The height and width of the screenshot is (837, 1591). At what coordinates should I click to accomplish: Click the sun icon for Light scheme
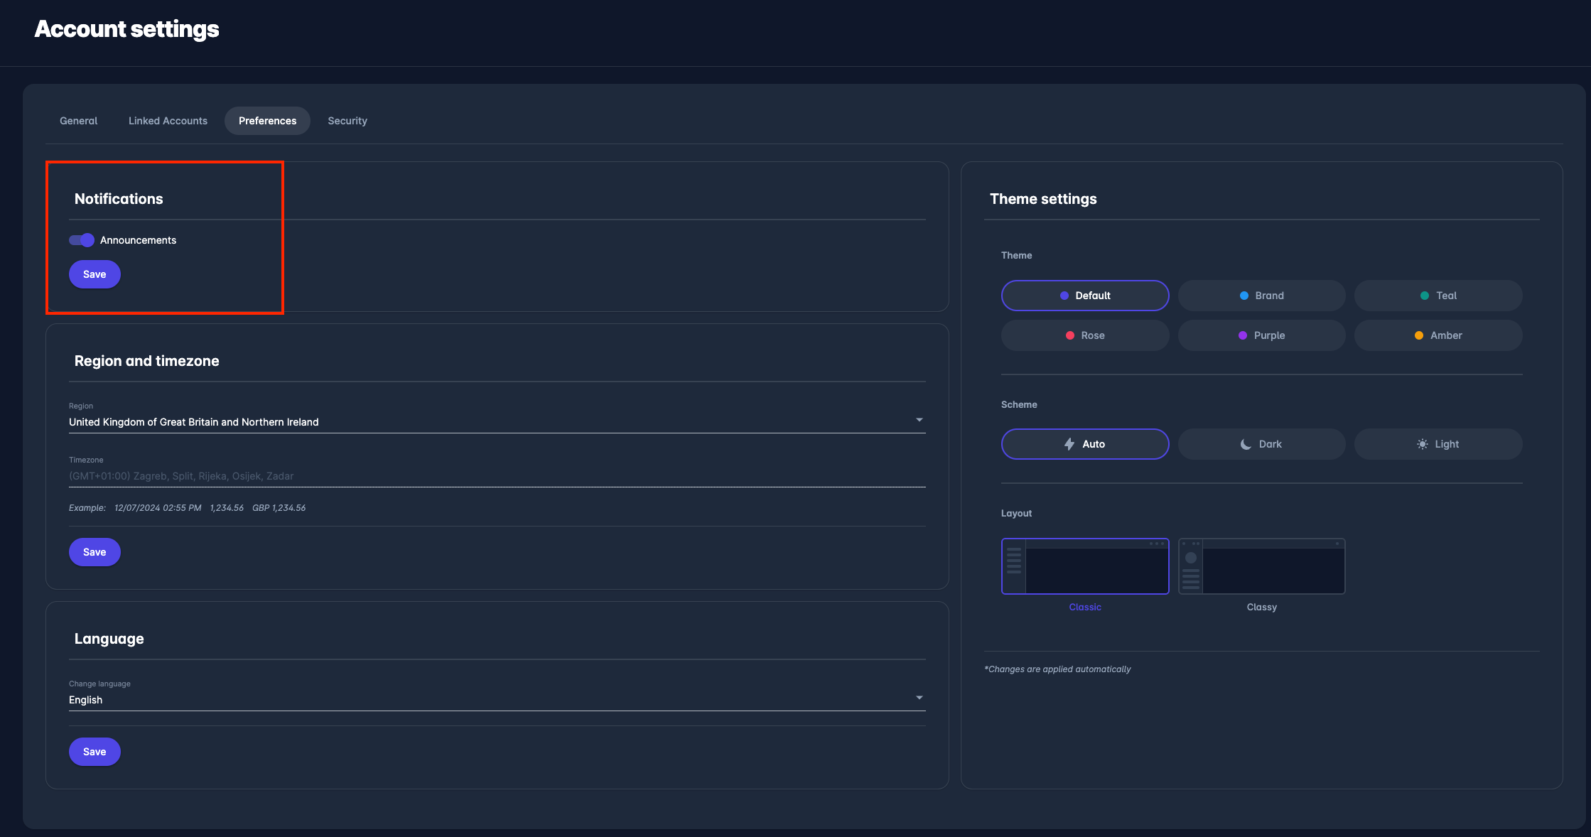click(x=1422, y=443)
